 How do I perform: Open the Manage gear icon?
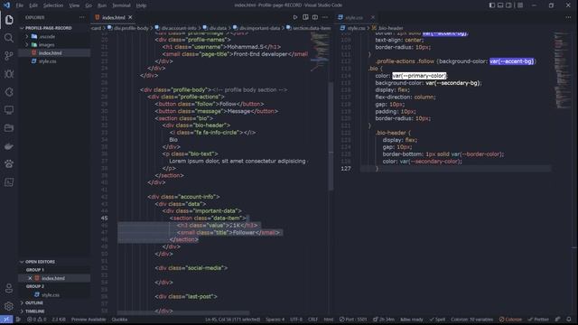[9, 306]
